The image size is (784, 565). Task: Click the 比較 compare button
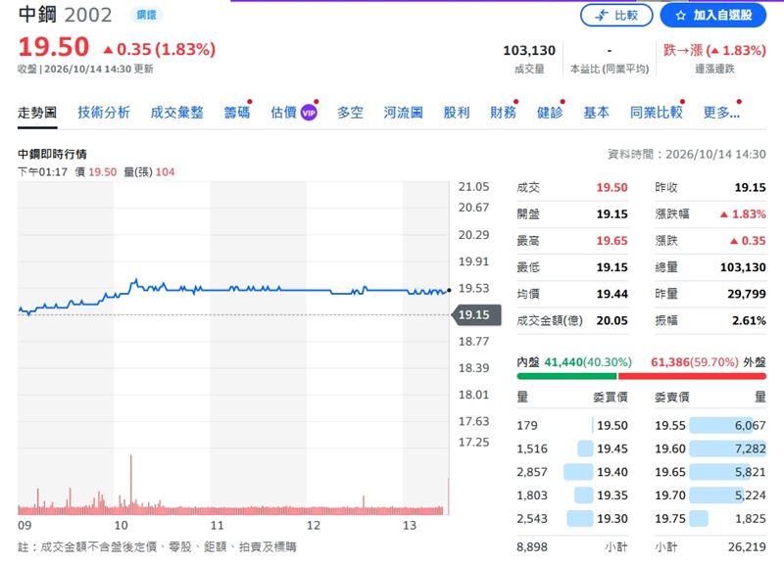pyautogui.click(x=616, y=16)
